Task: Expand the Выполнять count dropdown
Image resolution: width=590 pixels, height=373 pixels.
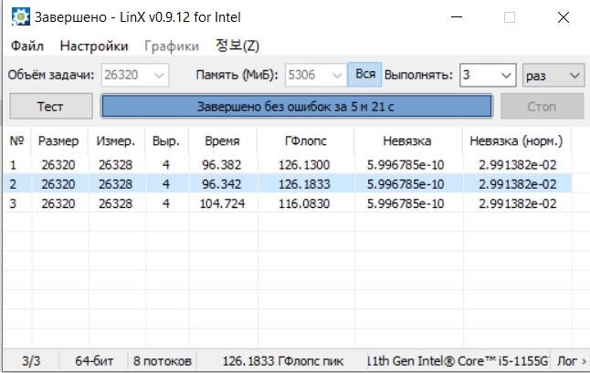Action: 505,76
